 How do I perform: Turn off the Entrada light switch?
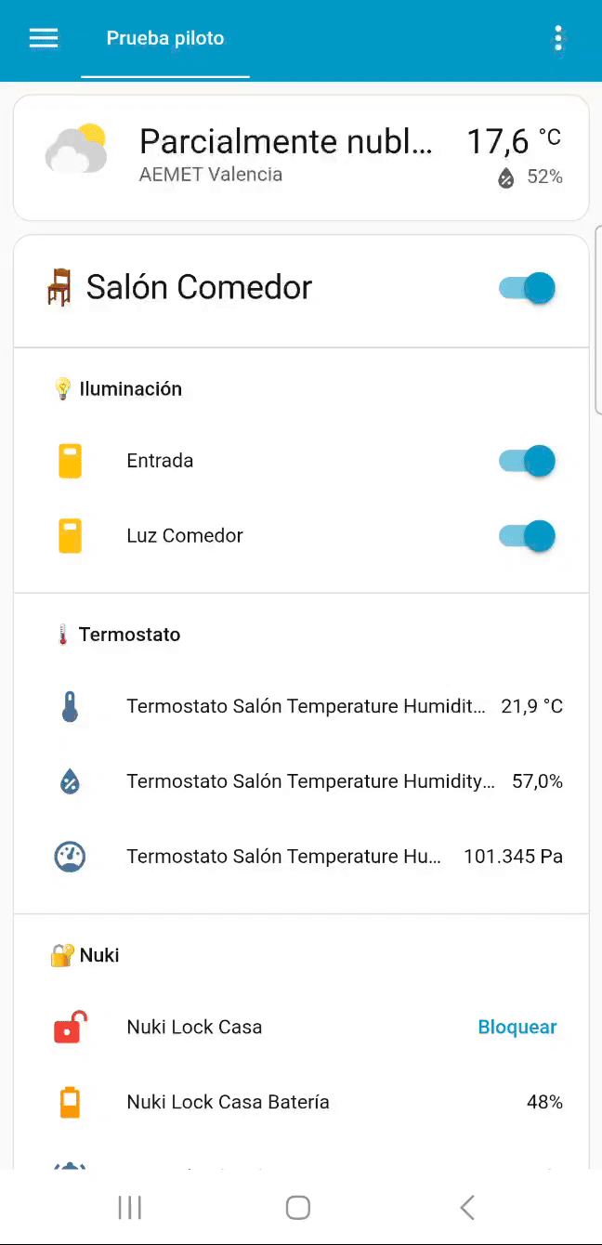pyautogui.click(x=527, y=461)
